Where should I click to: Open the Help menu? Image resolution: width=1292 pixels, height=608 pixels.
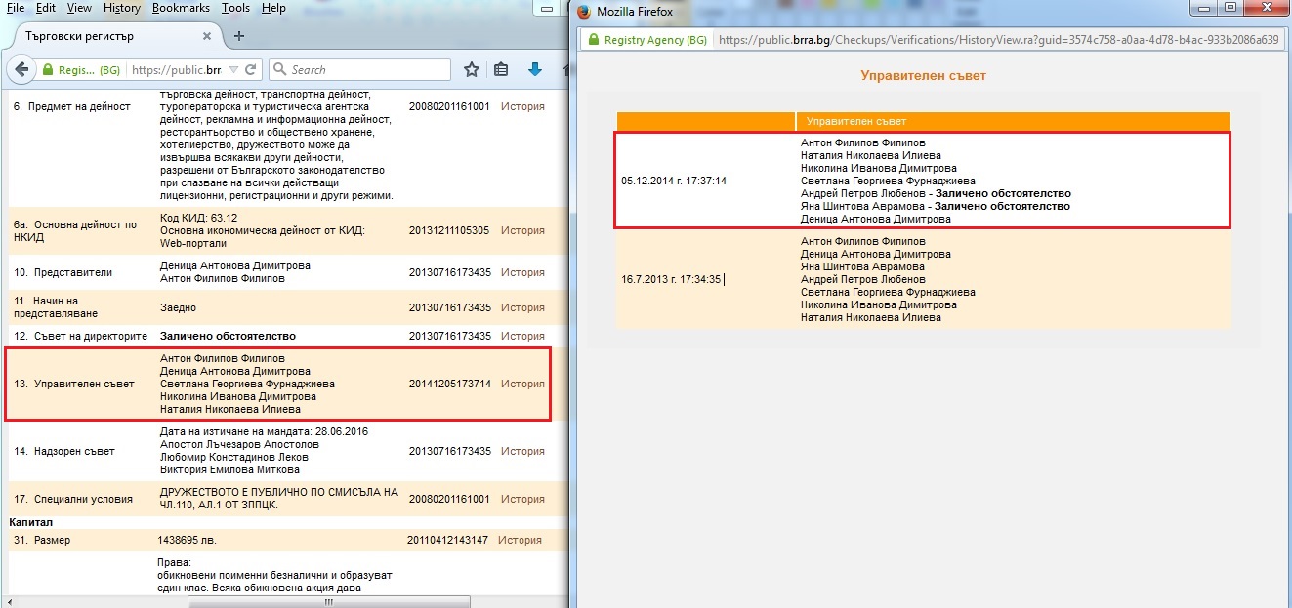point(274,8)
